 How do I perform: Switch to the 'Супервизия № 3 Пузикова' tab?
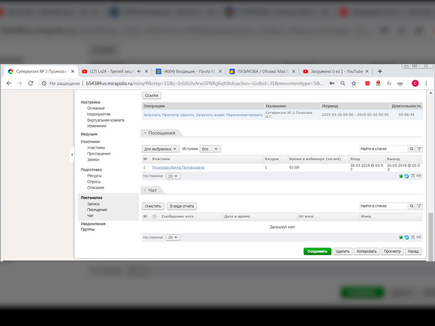coord(40,71)
